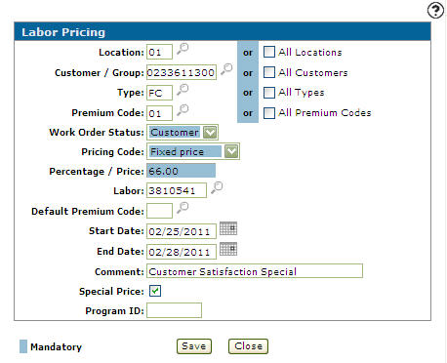Click the Location lookup magnifier icon
447x363 pixels.
[183, 49]
